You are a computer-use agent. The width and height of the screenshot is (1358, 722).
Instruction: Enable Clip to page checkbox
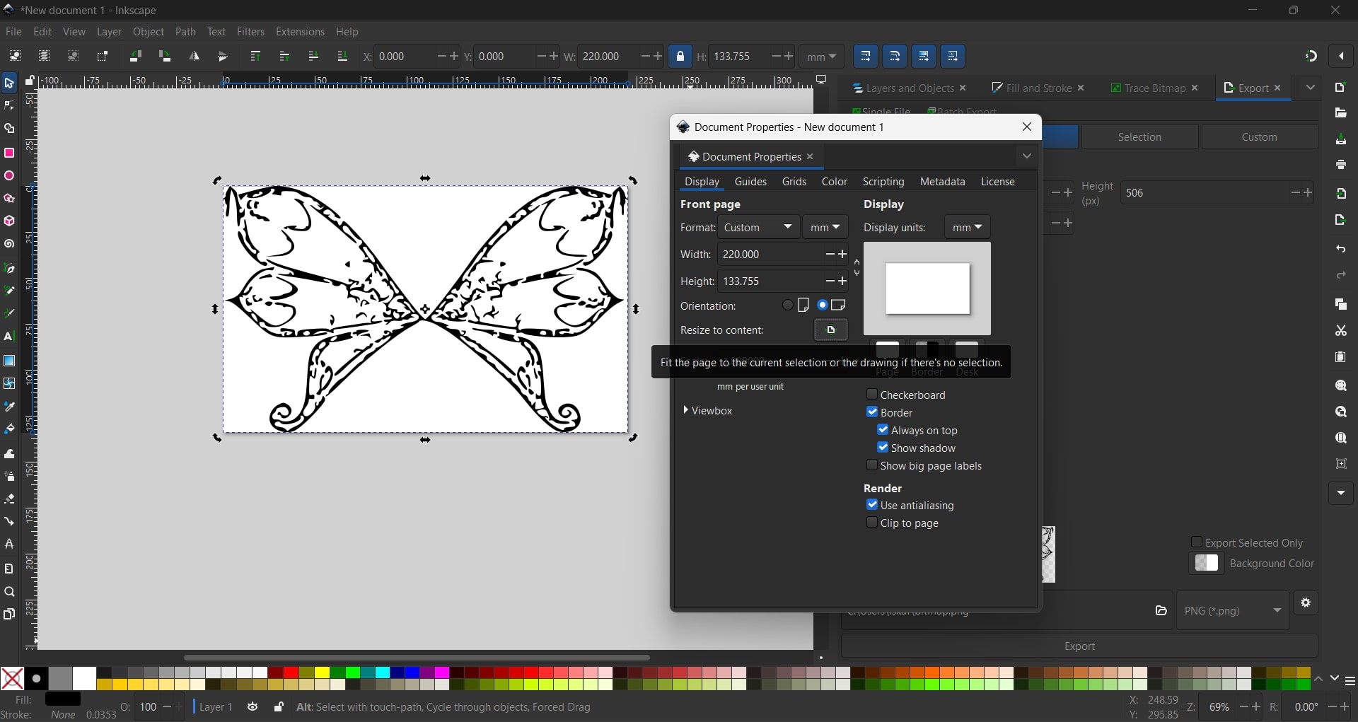pyautogui.click(x=872, y=523)
